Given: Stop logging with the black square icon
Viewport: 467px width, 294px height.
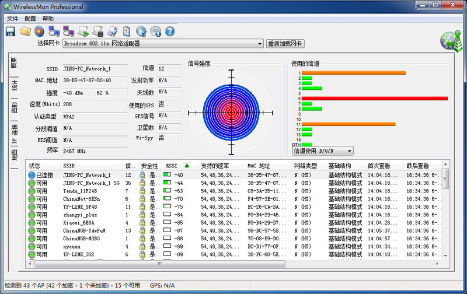Looking at the screenshot, I should coord(97,32).
